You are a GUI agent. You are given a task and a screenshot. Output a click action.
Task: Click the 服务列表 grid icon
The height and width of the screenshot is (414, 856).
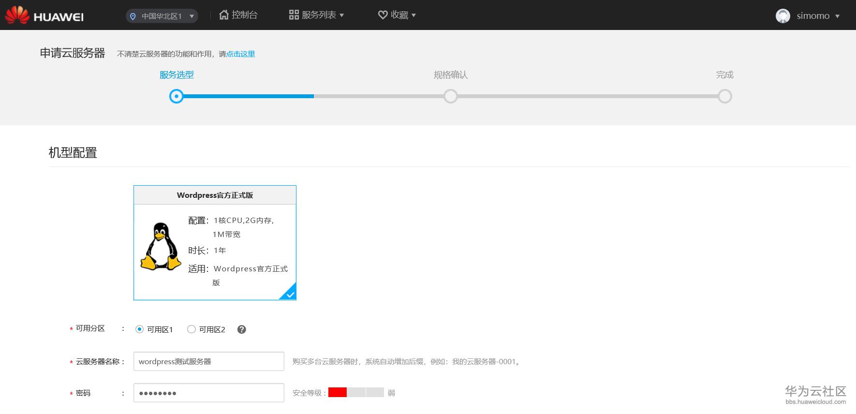pyautogui.click(x=294, y=15)
